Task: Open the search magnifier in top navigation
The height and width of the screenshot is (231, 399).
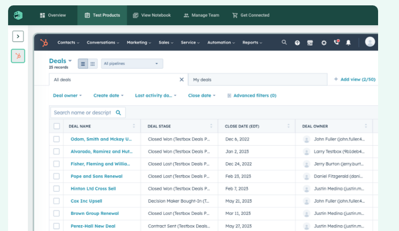Action: [284, 42]
